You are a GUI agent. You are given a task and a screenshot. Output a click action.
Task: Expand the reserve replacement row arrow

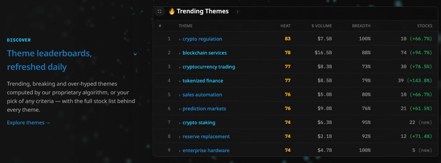(x=180, y=137)
